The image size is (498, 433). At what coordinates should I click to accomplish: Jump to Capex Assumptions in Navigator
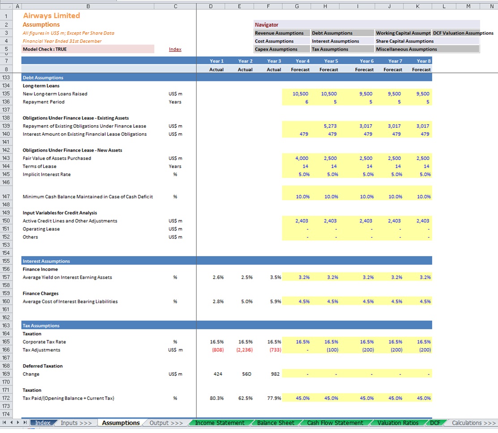coord(282,49)
